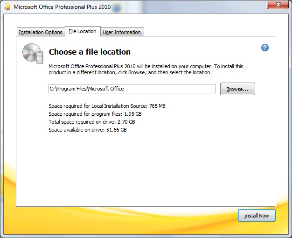Click the Office setup icon in title bar

[7, 7]
